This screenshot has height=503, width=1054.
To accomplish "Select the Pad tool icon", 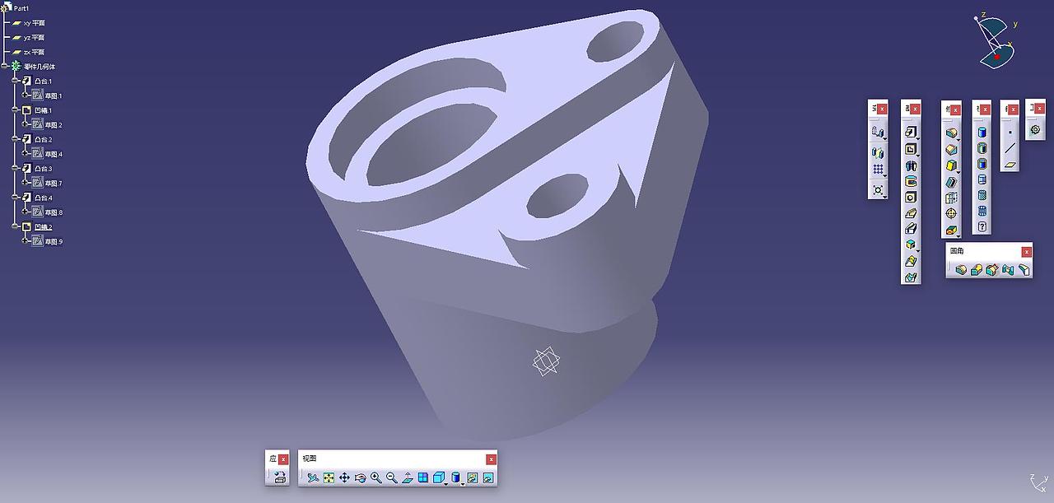I will (x=911, y=133).
